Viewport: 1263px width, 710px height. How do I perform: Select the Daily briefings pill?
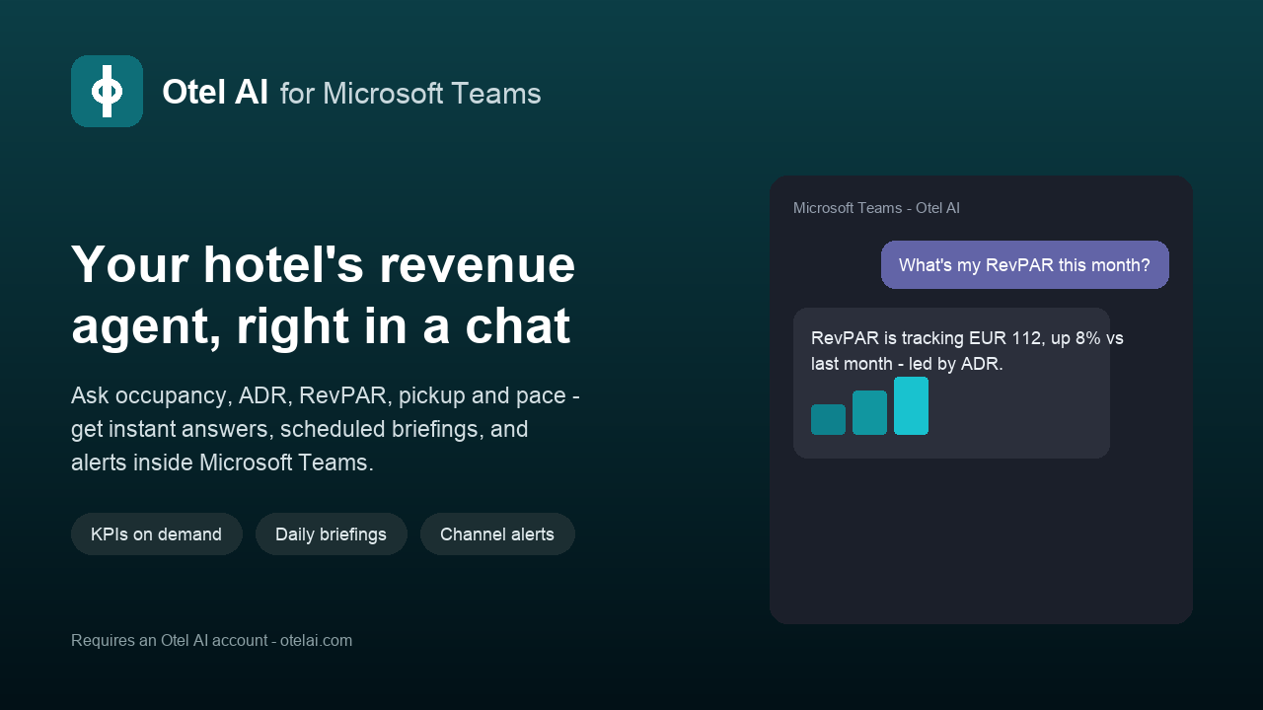click(332, 533)
